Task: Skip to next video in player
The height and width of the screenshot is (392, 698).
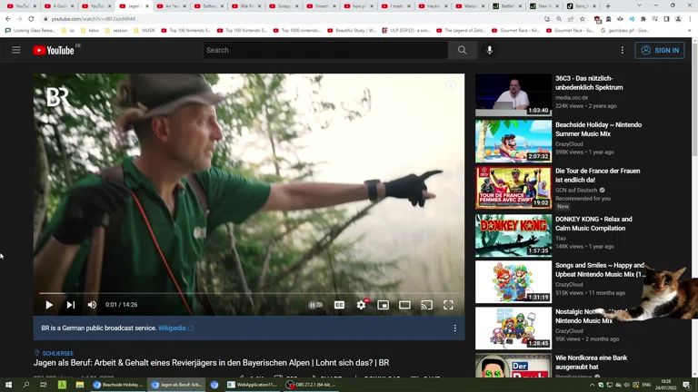Action: [71, 306]
